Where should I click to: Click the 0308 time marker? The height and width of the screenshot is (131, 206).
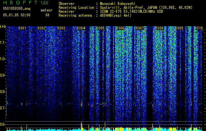point(159,28)
